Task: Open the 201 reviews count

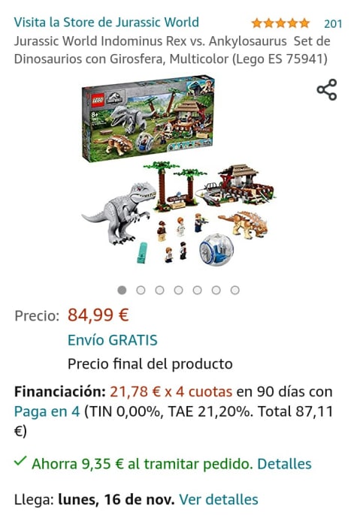Action: click(x=333, y=24)
